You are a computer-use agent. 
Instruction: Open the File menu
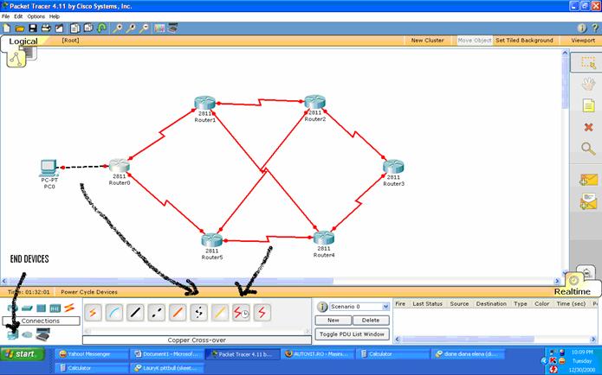pyautogui.click(x=6, y=16)
